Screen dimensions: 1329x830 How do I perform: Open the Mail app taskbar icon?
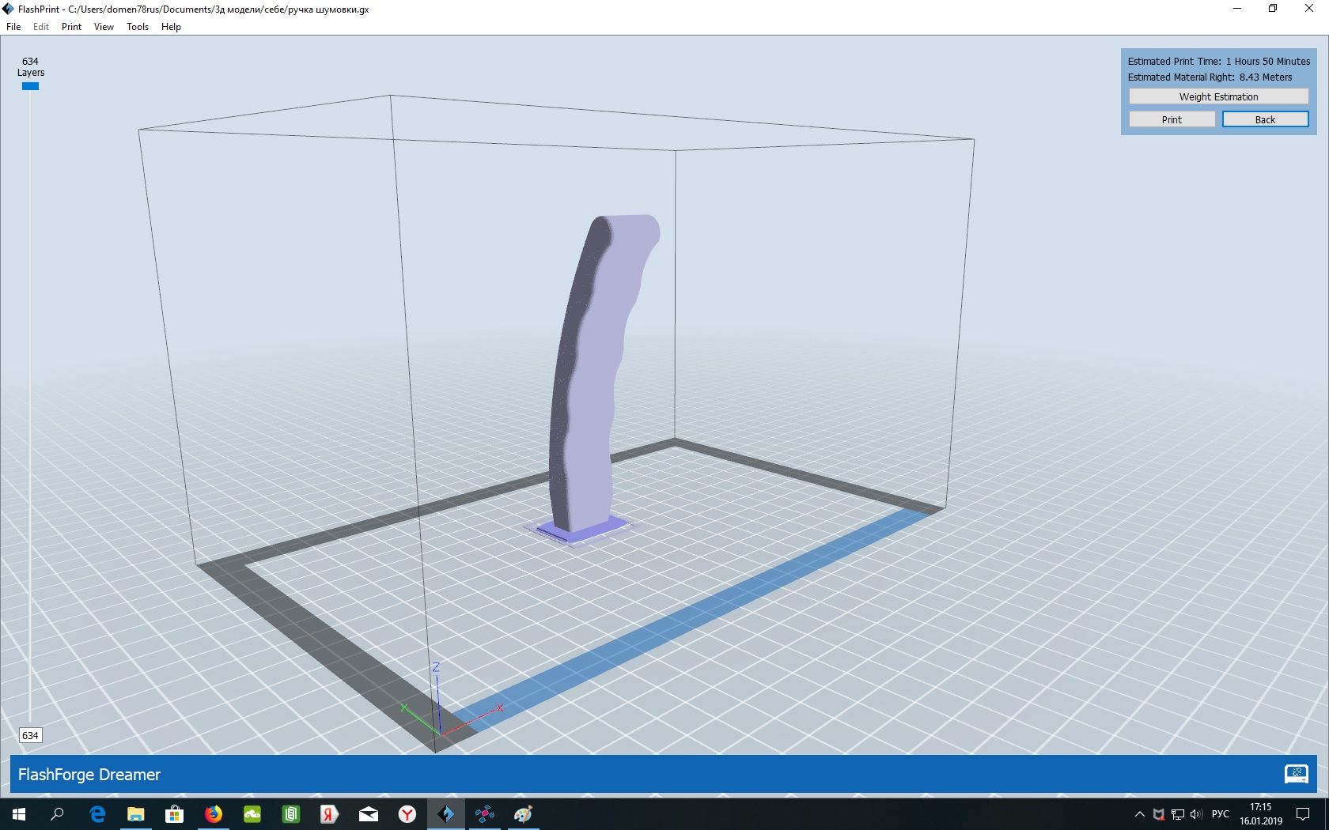click(x=369, y=813)
